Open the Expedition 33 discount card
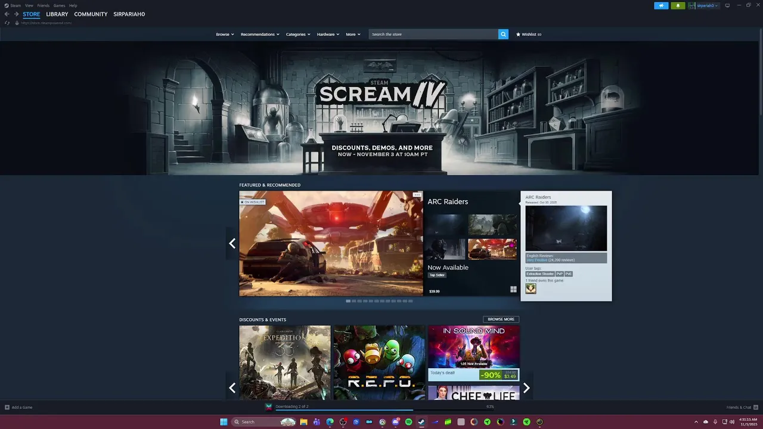This screenshot has width=763, height=429. coord(285,362)
